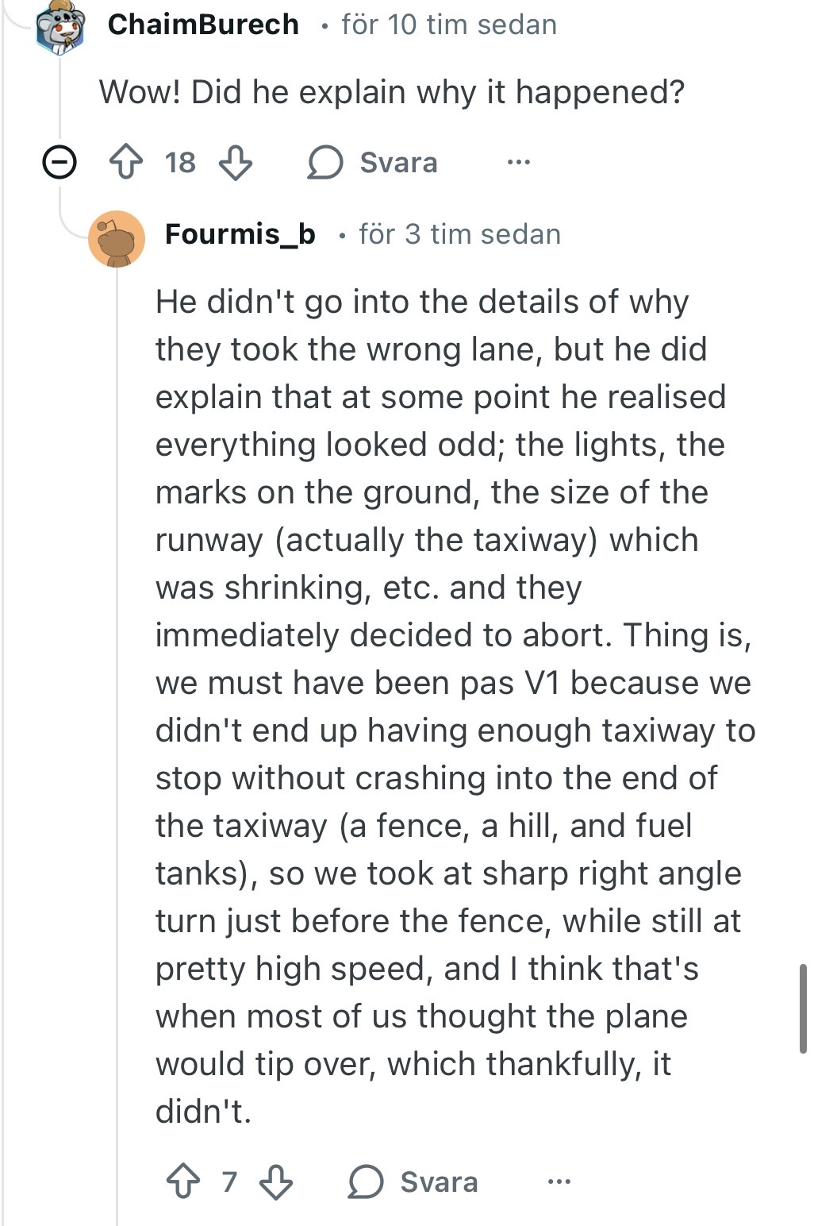Click Svara text under Fourmis_b's reply
Image resolution: width=814 pixels, height=1226 pixels.
pos(439,1182)
